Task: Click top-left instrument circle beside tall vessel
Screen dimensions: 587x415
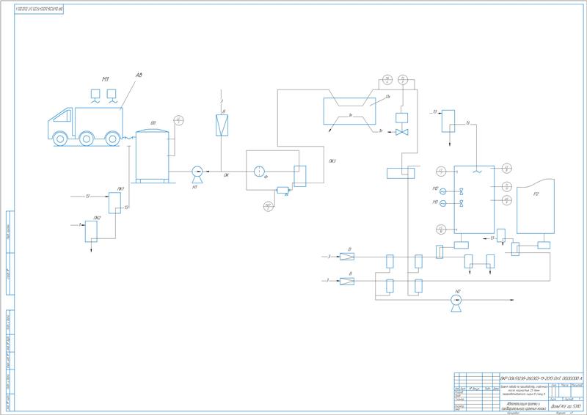Action: pos(442,172)
